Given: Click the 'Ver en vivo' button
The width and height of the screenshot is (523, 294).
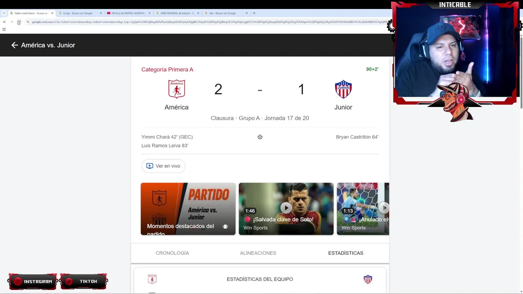Looking at the screenshot, I should coord(163,166).
